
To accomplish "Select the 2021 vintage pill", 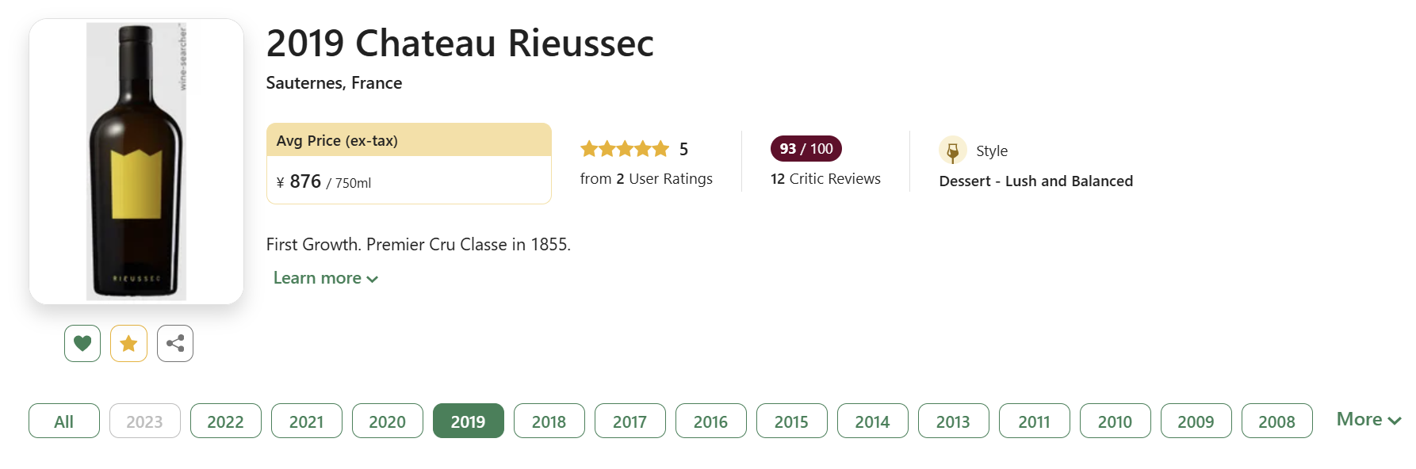I will tap(307, 421).
